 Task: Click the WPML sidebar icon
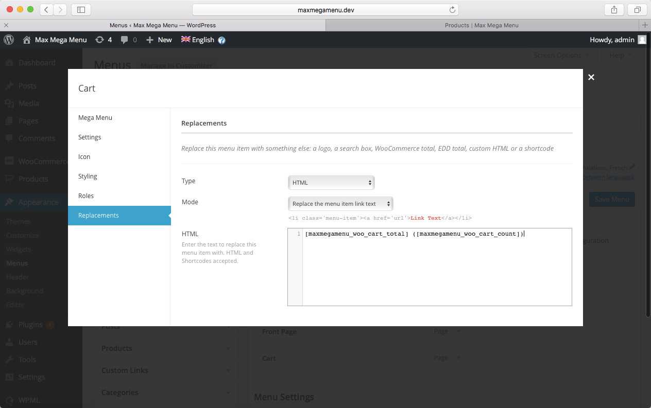9,400
